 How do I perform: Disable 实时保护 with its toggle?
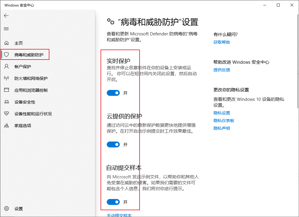tap(113, 93)
